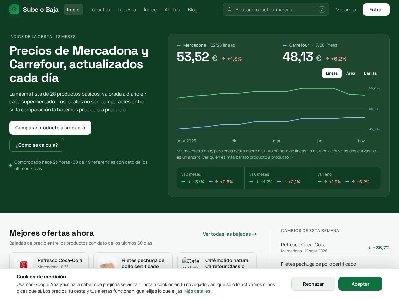Viewport: 399px width, 299px height.
Task: Click the Sube o Baja logo icon
Action: (x=14, y=9)
